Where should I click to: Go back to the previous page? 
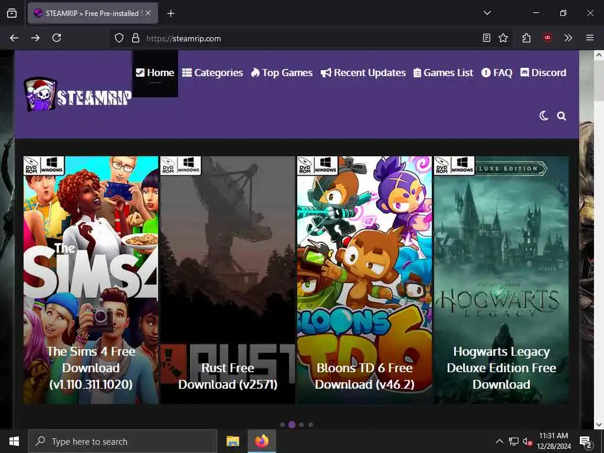(x=14, y=38)
